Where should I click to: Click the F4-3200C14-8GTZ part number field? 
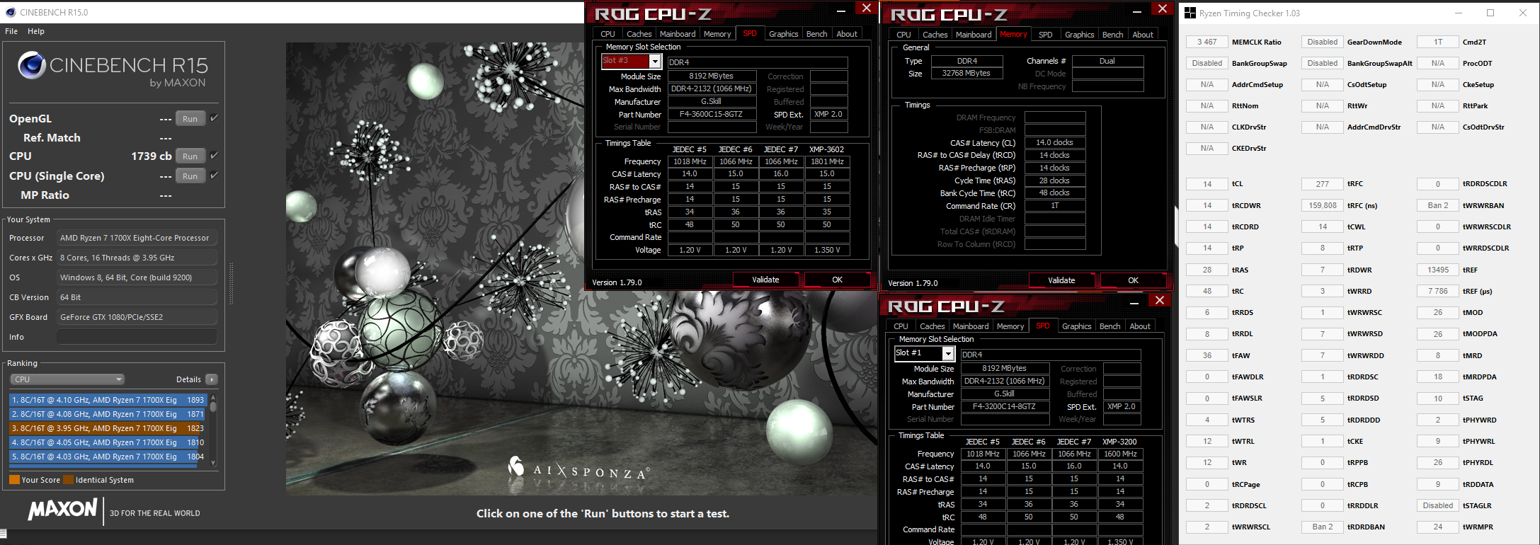(x=1004, y=406)
